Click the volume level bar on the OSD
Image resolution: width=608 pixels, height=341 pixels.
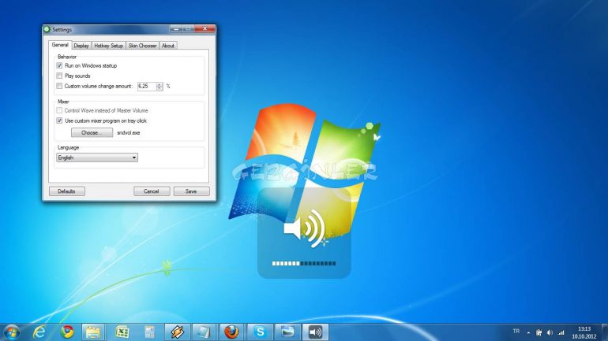304,264
